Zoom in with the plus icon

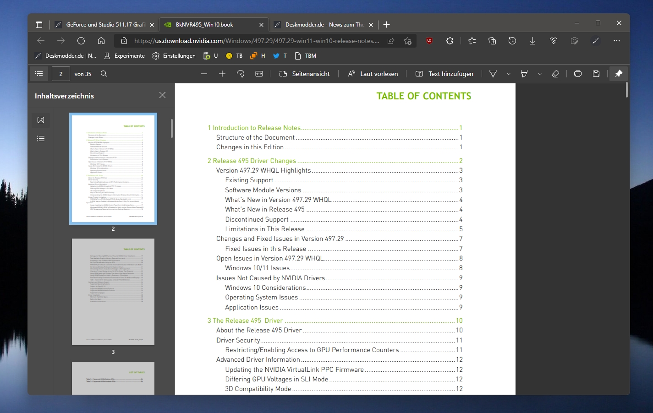point(222,74)
